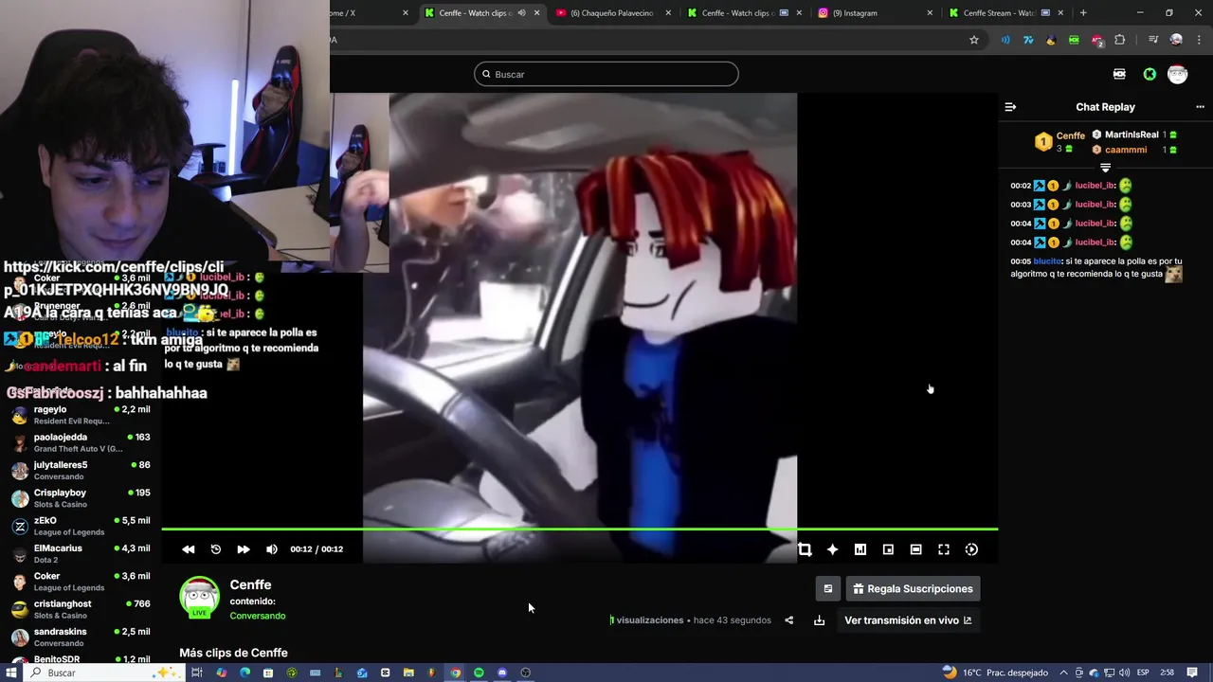Click the Conversando category link
The width and height of the screenshot is (1213, 682).
pyautogui.click(x=258, y=616)
